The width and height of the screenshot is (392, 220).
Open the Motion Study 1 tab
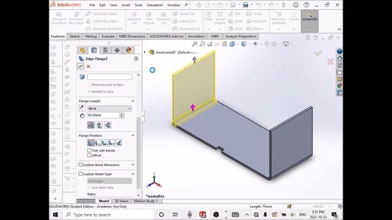click(146, 201)
